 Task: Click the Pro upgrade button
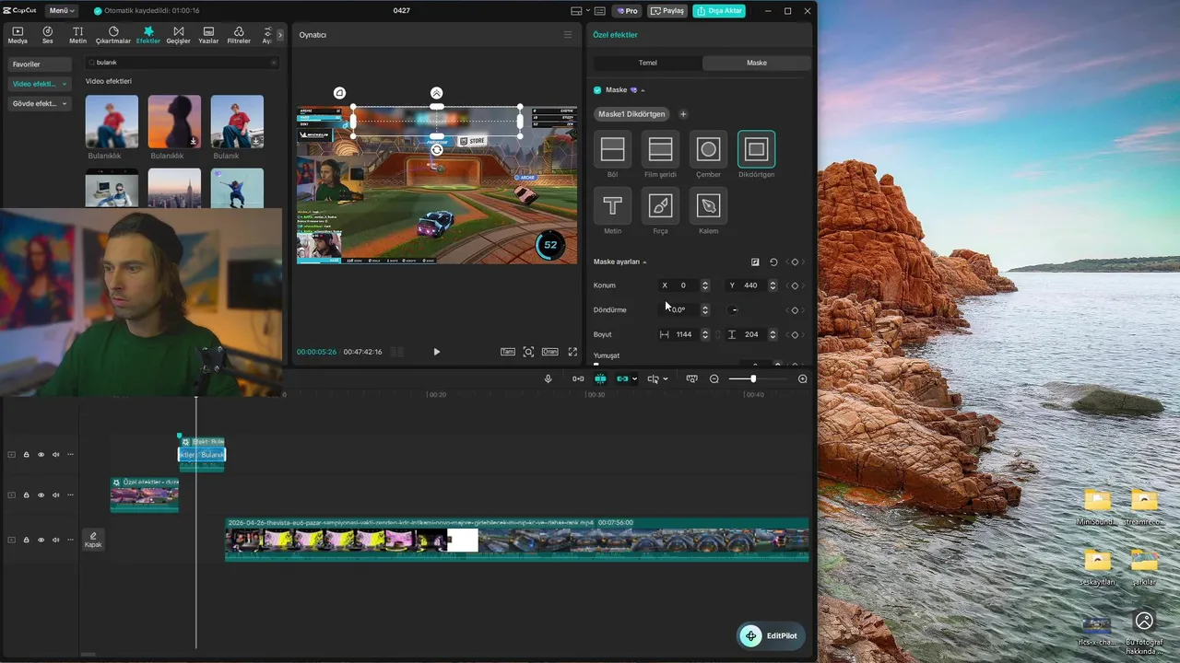click(x=627, y=11)
